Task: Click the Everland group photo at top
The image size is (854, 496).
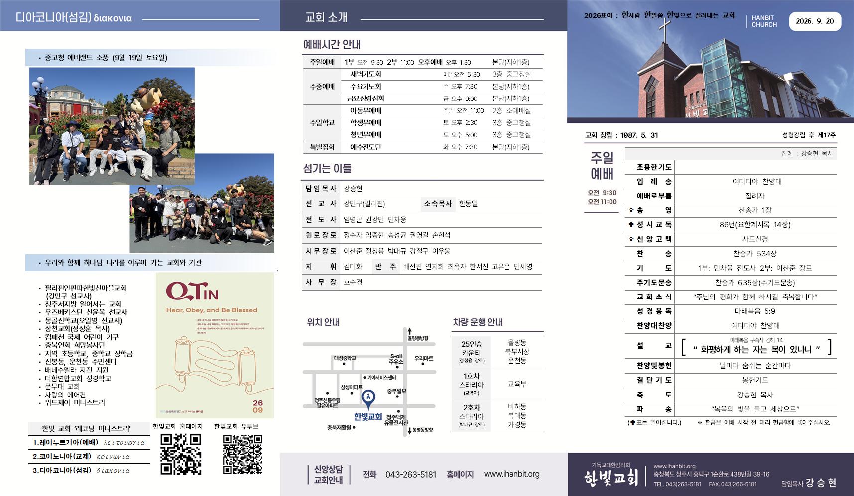Action: coord(112,126)
